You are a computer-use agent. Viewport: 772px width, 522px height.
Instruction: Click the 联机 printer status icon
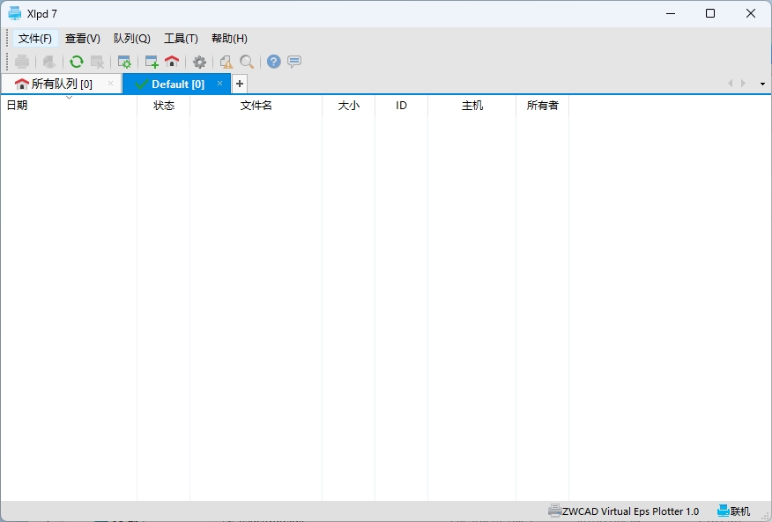[724, 511]
